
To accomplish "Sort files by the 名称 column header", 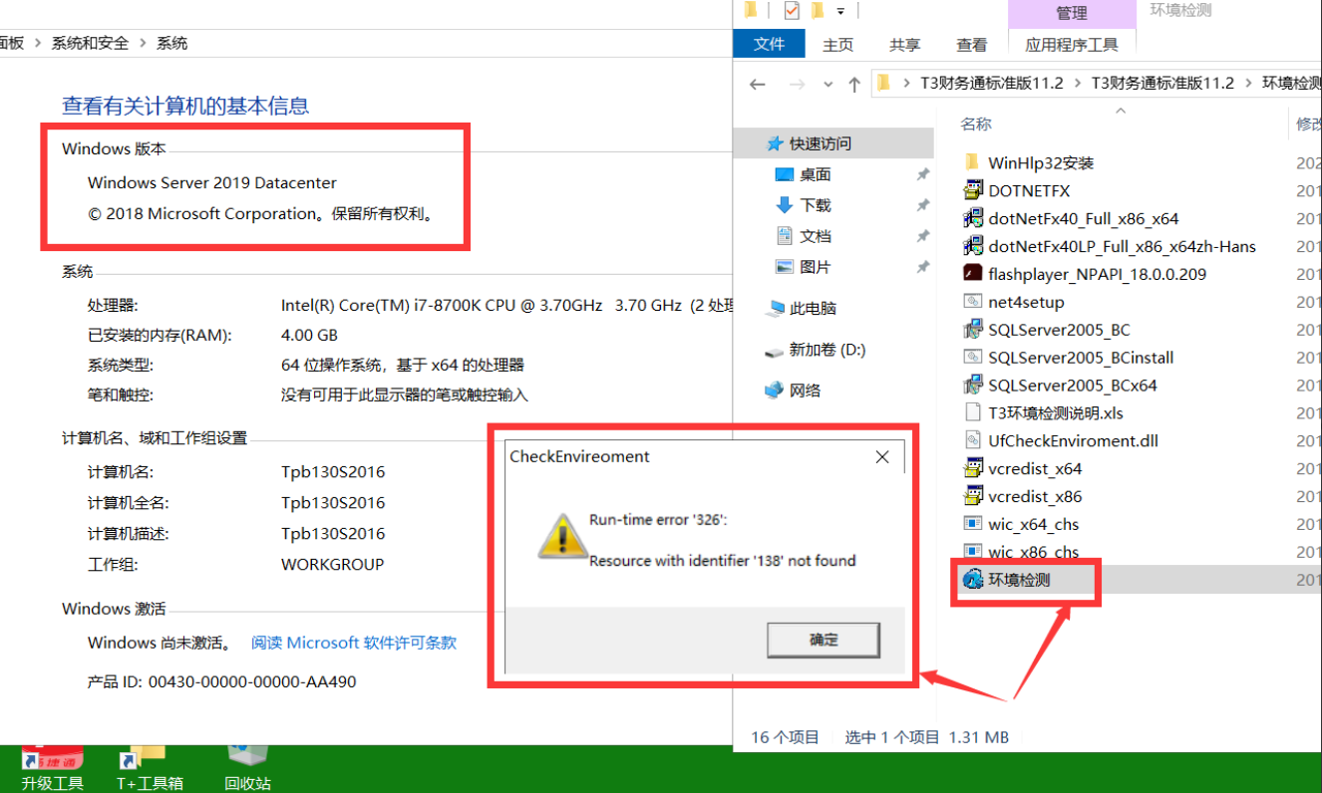I will point(976,124).
